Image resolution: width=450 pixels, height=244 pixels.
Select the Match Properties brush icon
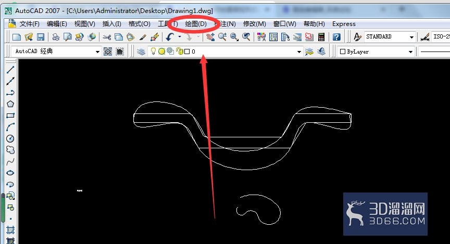click(143, 37)
